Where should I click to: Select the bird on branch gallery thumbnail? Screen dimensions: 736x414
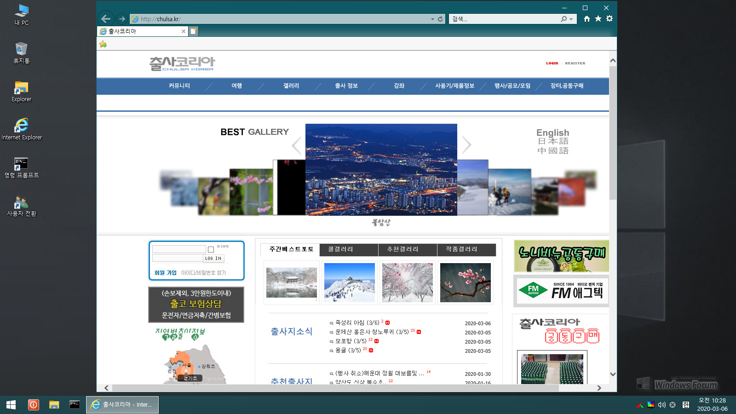pos(214,196)
